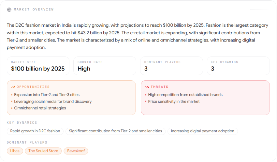Select the Libas player tag

tap(15, 151)
